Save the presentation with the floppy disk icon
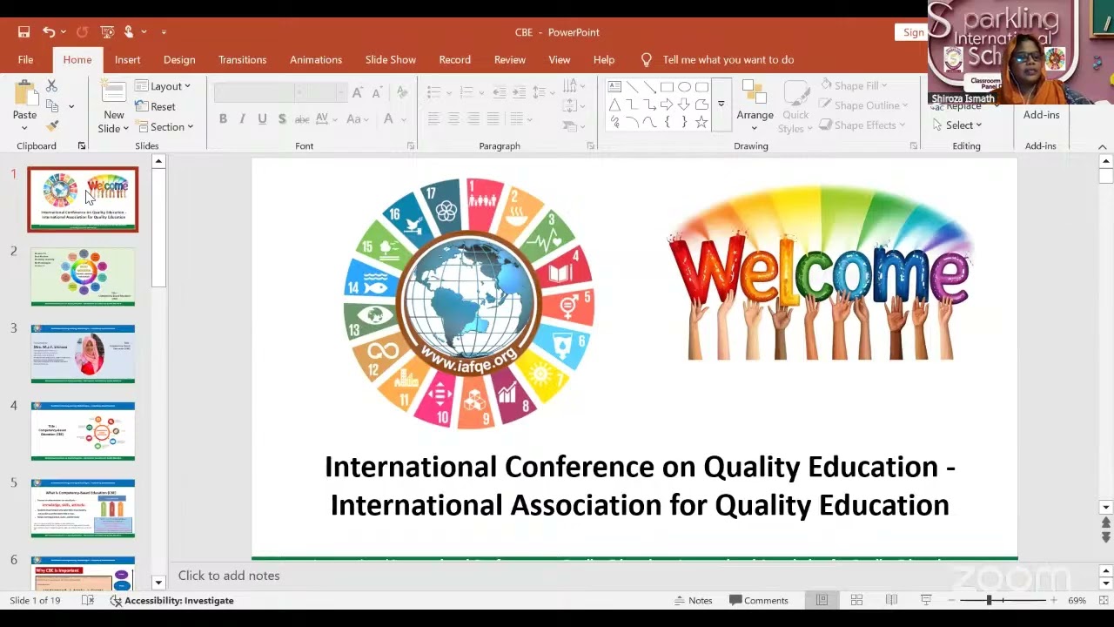 24,32
